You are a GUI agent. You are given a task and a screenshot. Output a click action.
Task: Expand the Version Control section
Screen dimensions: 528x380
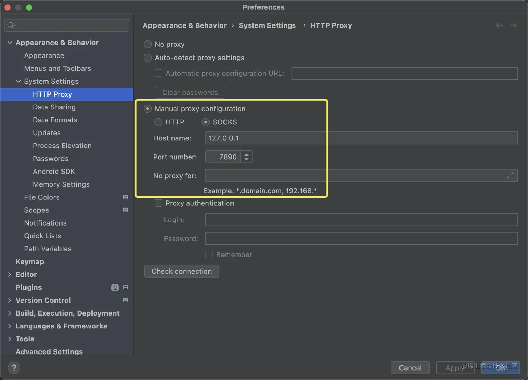coord(10,300)
